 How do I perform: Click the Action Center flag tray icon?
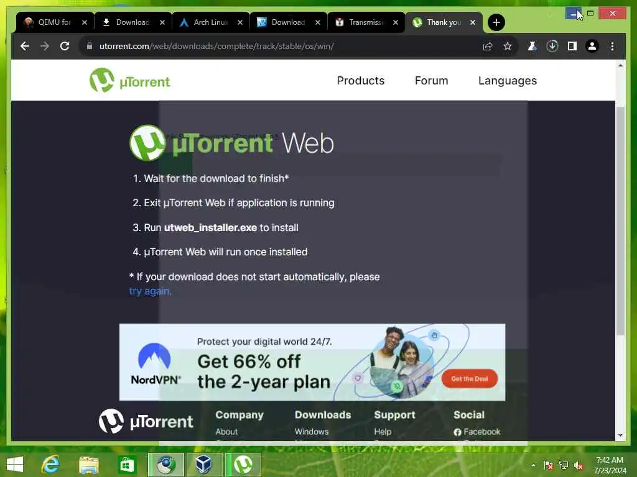[549, 465]
